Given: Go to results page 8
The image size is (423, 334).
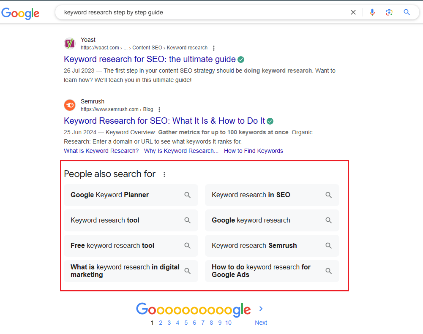Looking at the screenshot, I should point(211,323).
